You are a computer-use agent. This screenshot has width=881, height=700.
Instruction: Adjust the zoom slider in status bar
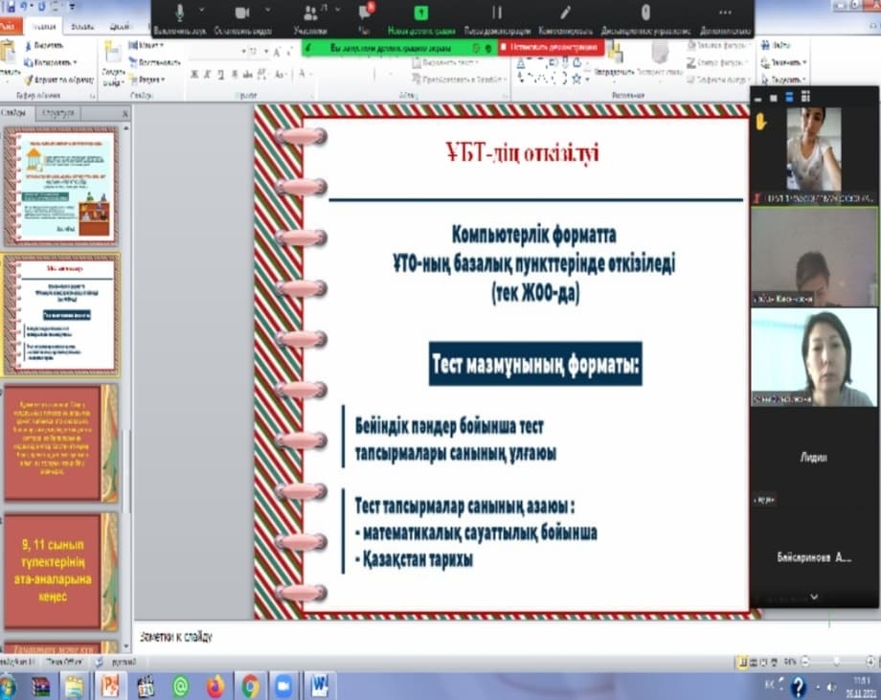pyautogui.click(x=837, y=662)
